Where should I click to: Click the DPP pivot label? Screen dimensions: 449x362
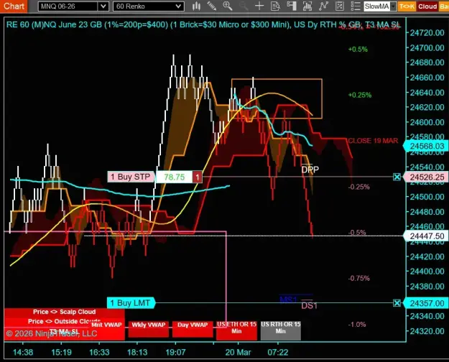click(x=310, y=170)
